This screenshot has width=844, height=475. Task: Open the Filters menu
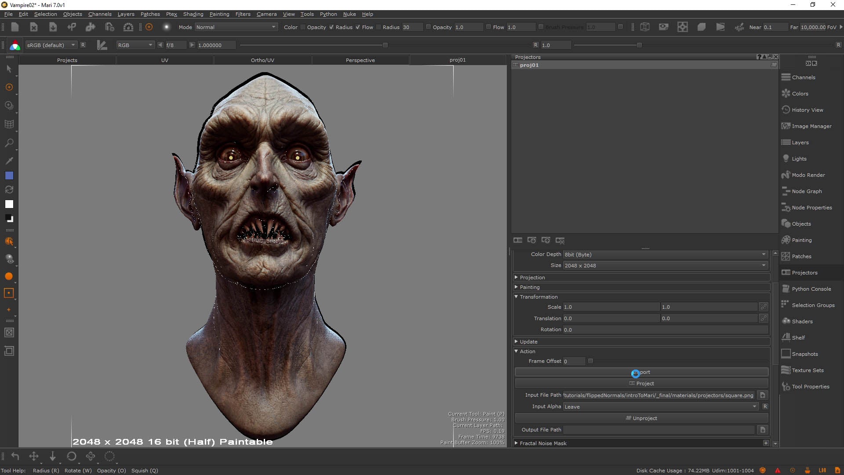243,14
